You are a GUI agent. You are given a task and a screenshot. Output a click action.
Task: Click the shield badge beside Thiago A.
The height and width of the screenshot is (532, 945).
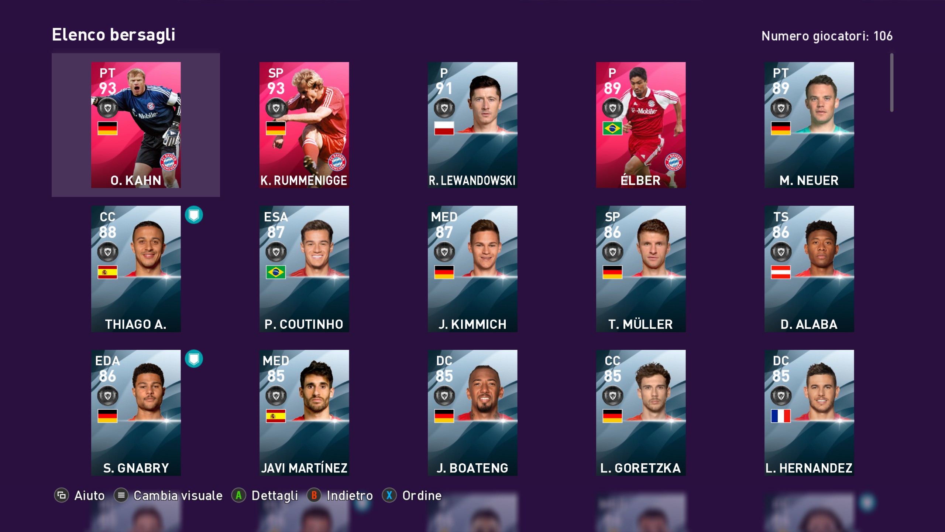(x=194, y=215)
